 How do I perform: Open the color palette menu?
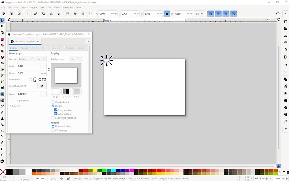(288, 173)
